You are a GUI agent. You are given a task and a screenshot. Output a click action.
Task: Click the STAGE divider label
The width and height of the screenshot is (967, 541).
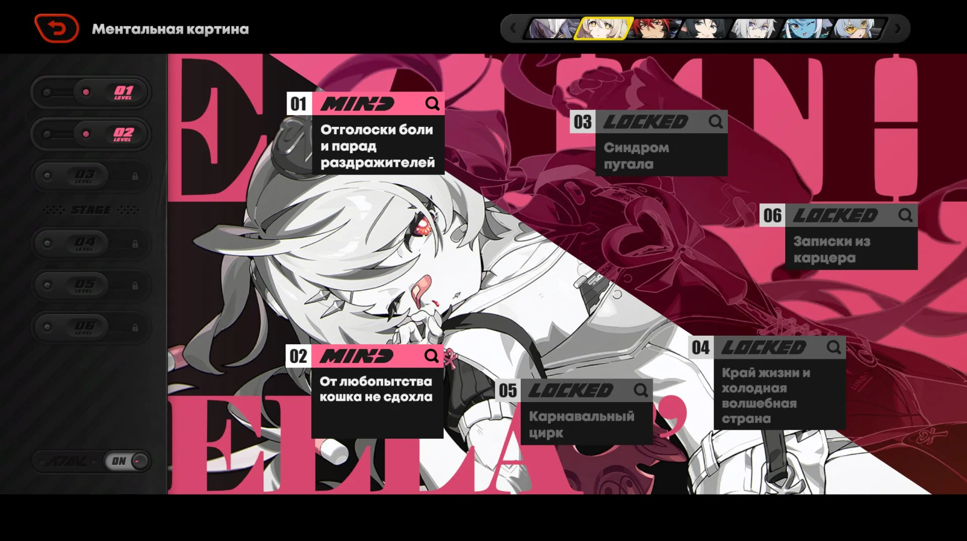91,210
